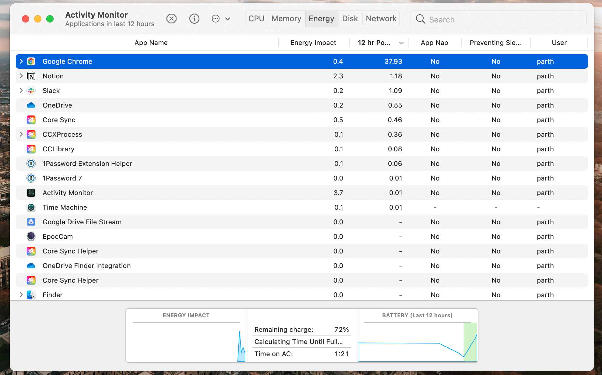Viewport: 602px width, 375px height.
Task: Click the Time Machine icon
Action: pyautogui.click(x=31, y=207)
